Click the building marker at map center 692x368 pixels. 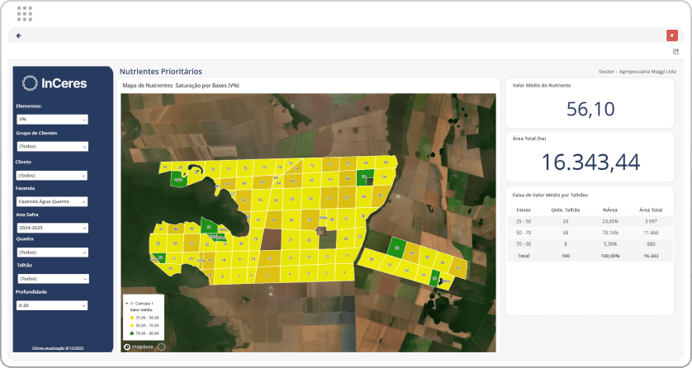[321, 233]
